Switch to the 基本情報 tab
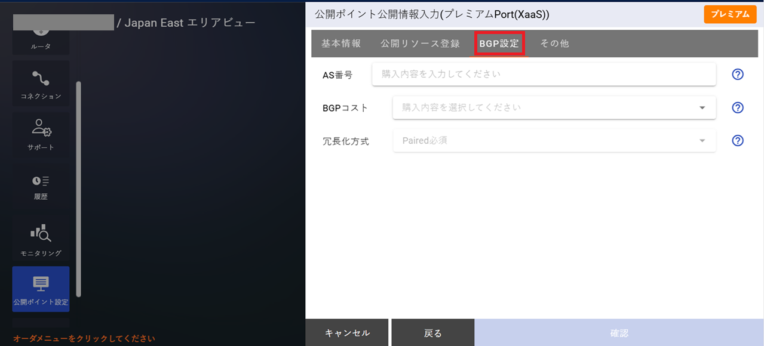 click(340, 43)
